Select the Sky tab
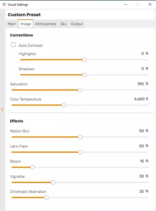The width and height of the screenshot is (156, 211). (x=63, y=24)
